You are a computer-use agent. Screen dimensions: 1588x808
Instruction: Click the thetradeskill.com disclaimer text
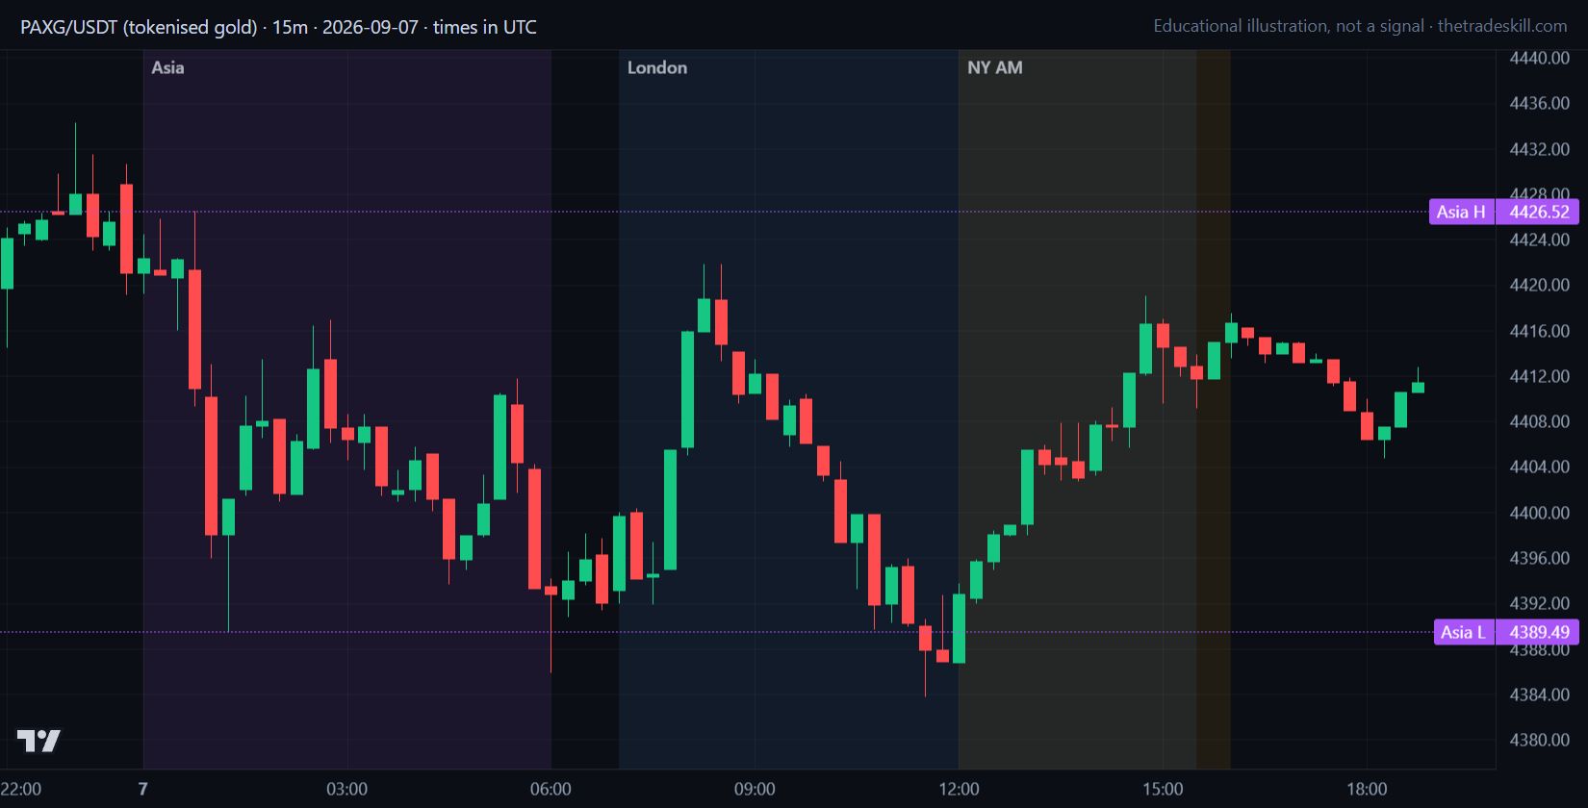(x=1360, y=26)
